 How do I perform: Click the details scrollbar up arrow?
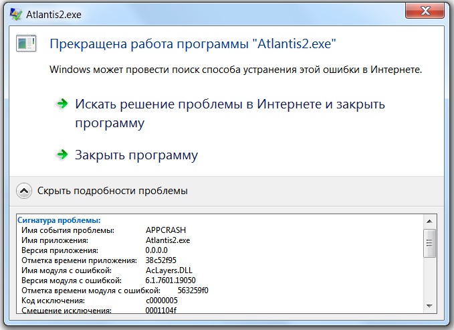click(430, 222)
